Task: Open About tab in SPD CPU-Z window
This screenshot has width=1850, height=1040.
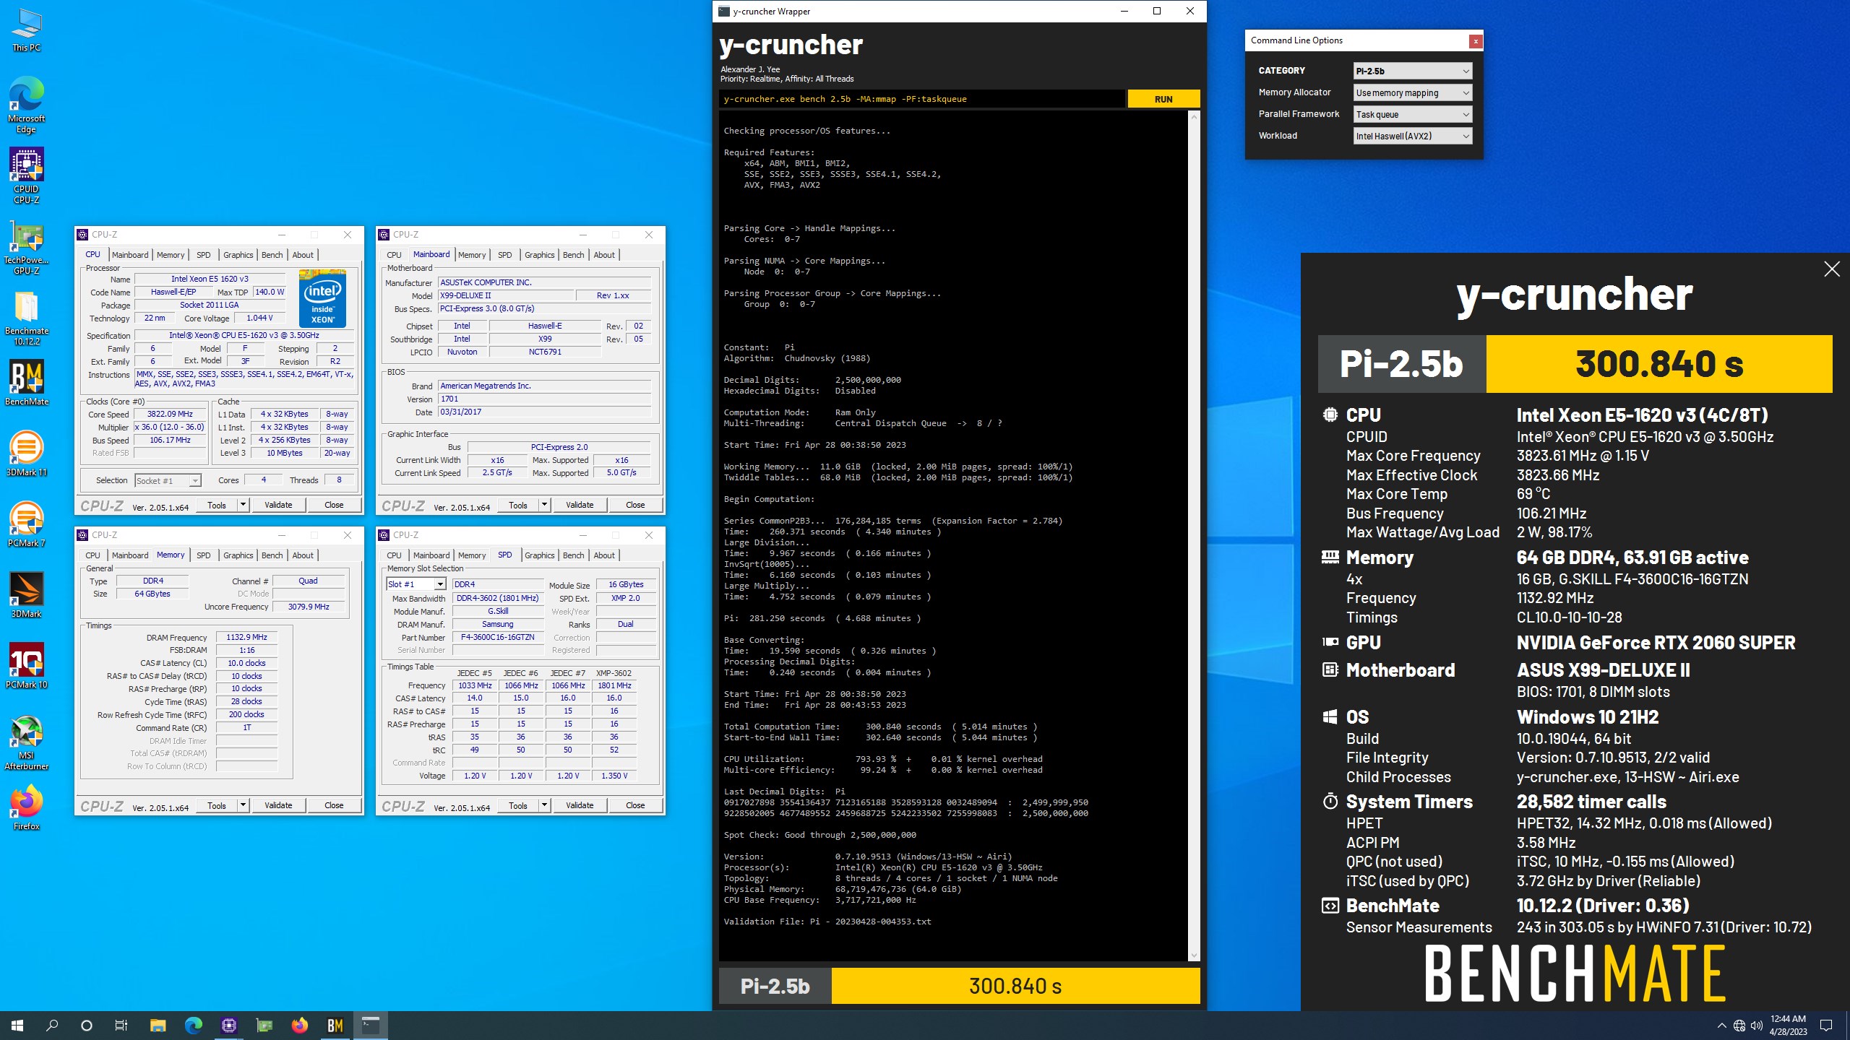Action: 604,555
